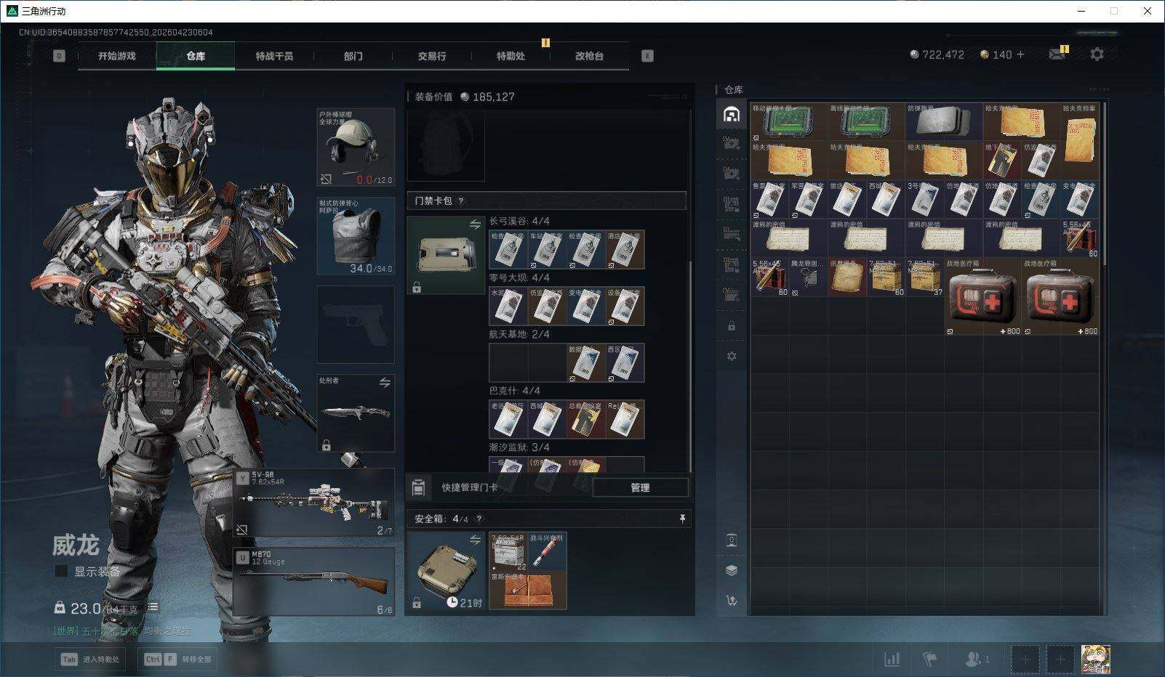
Task: Select the main warehouse house icon in sidebar
Action: click(732, 115)
